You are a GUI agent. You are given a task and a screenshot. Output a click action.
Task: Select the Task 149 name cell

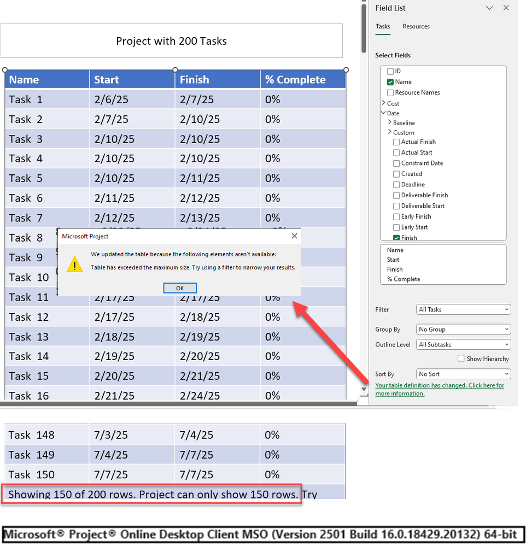[47, 455]
